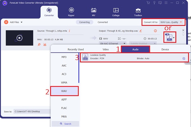The image size is (191, 127).
Task: Click the Save to path field
Action: (32, 111)
